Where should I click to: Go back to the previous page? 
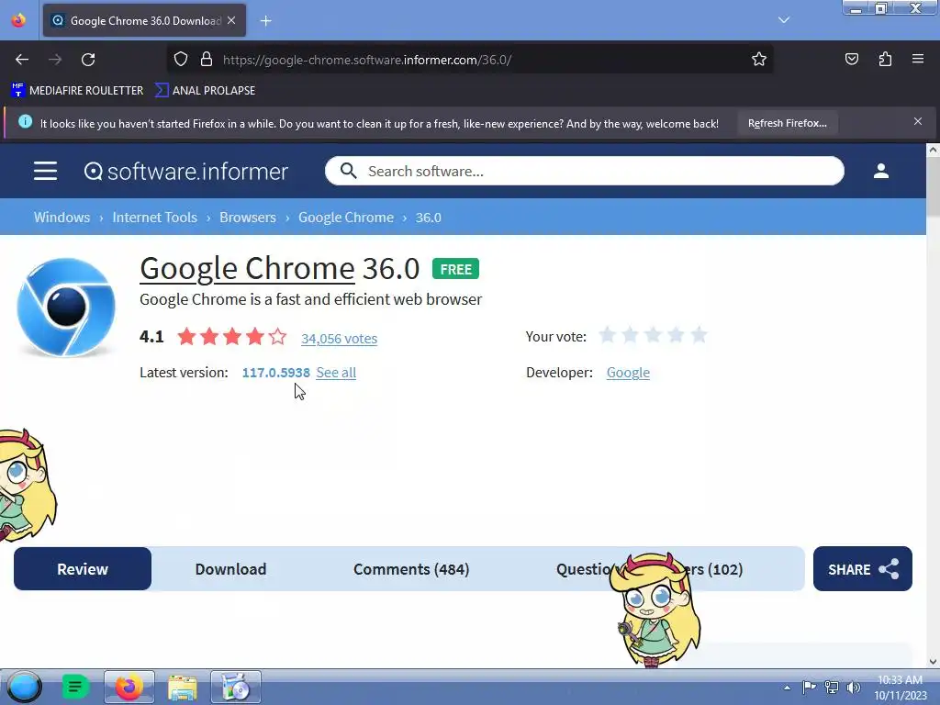coord(22,60)
